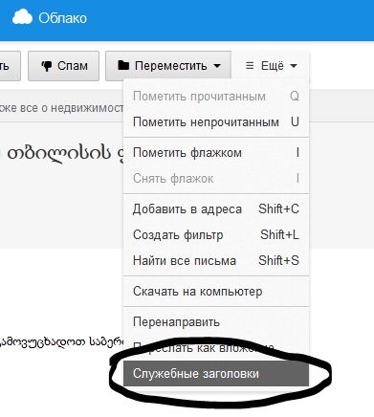Click the folder icon on Переместить button

click(123, 65)
